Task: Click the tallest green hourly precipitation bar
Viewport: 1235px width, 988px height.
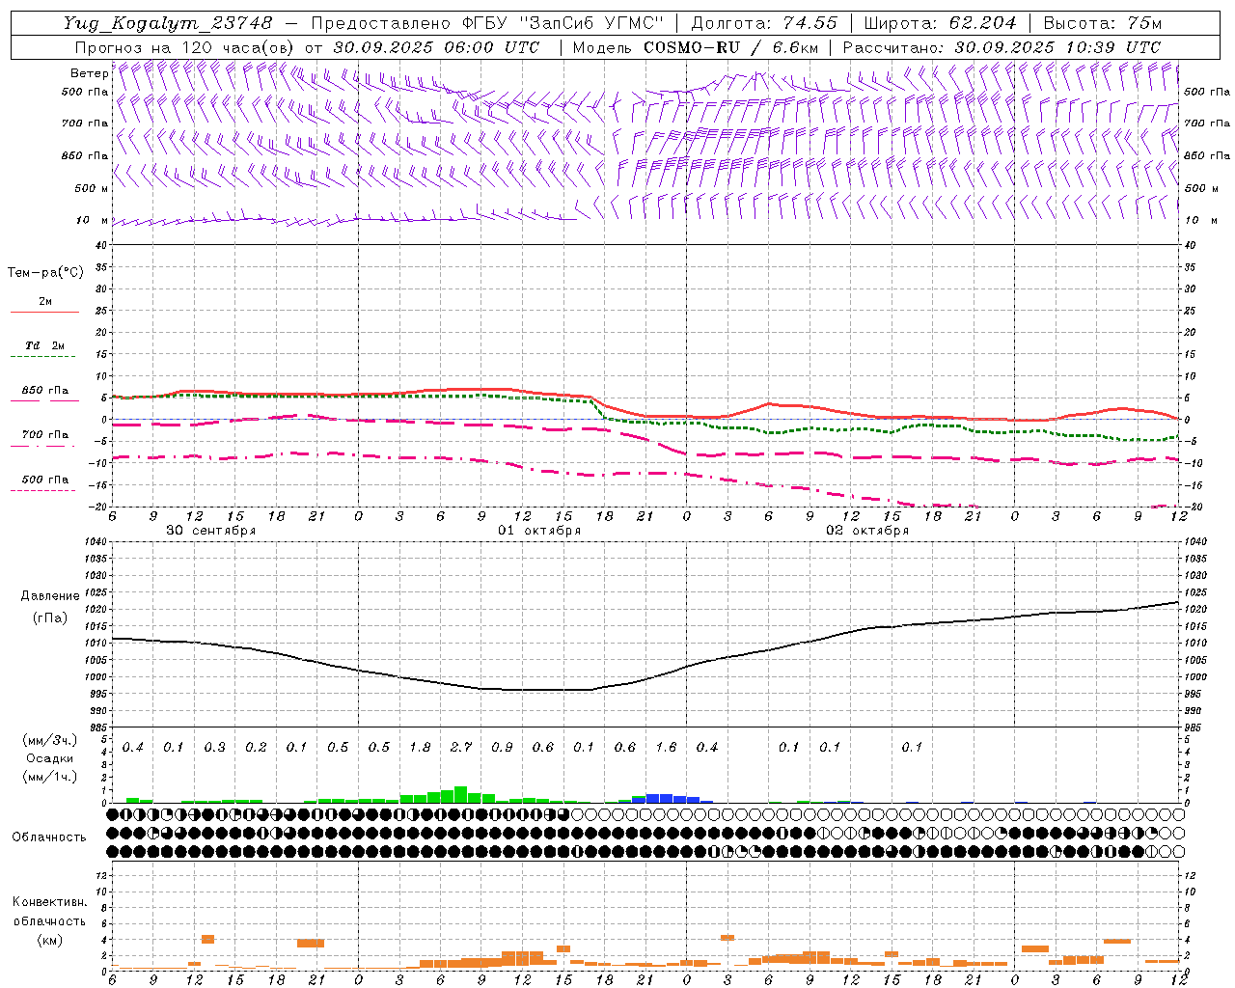Action: point(460,795)
